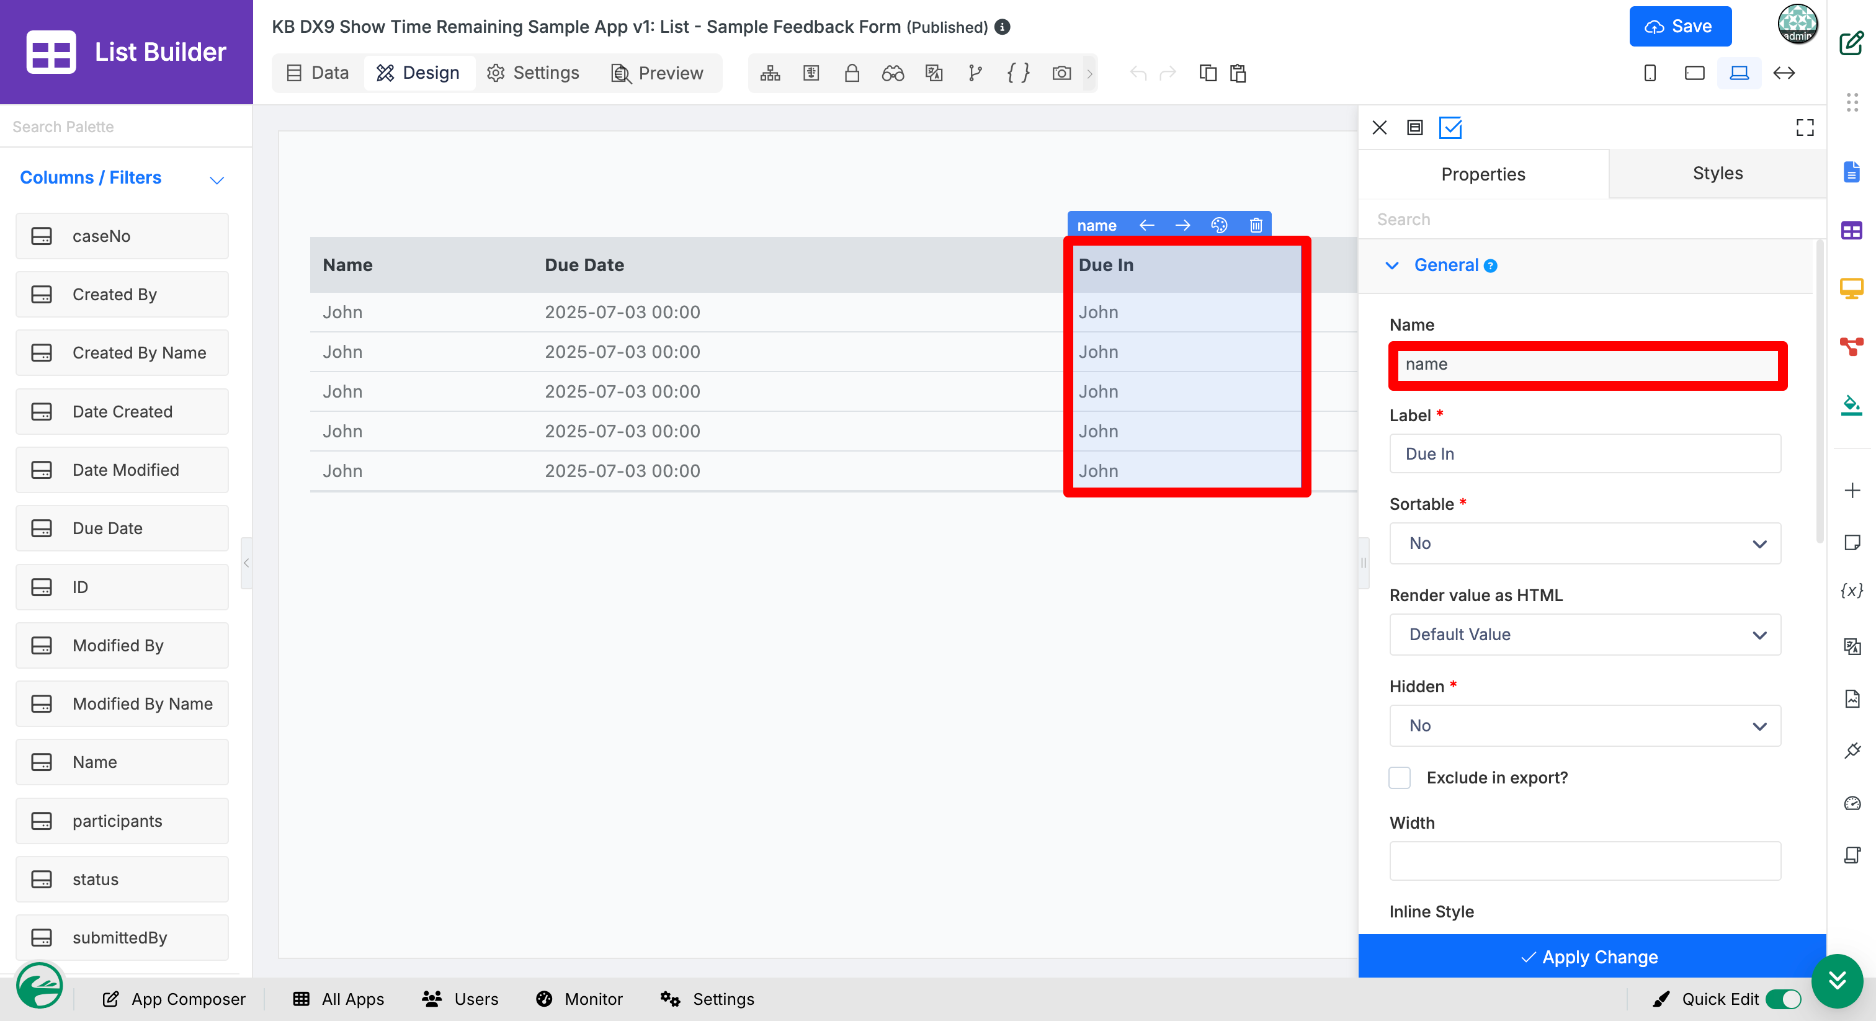Open the sitemap tree toolbar icon
1876x1021 pixels.
(x=770, y=73)
